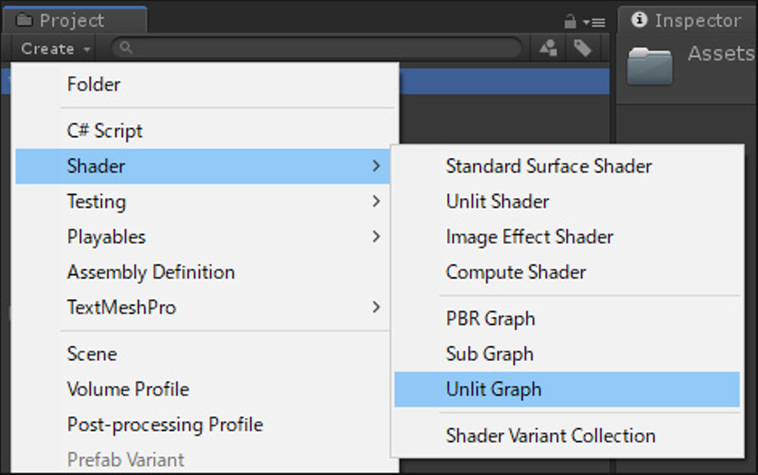Click the search by type filter icon
The width and height of the screenshot is (758, 475).
pyautogui.click(x=548, y=48)
